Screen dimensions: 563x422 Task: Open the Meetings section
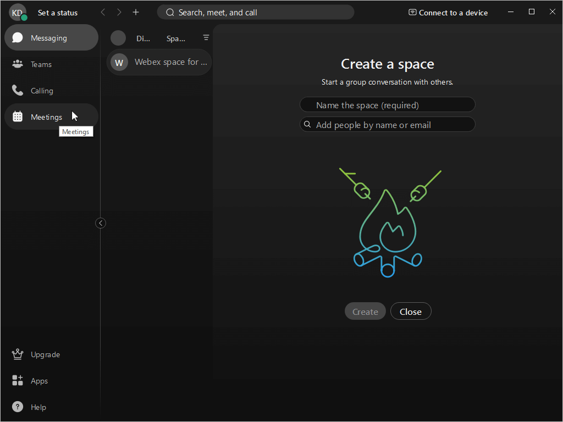pos(51,116)
